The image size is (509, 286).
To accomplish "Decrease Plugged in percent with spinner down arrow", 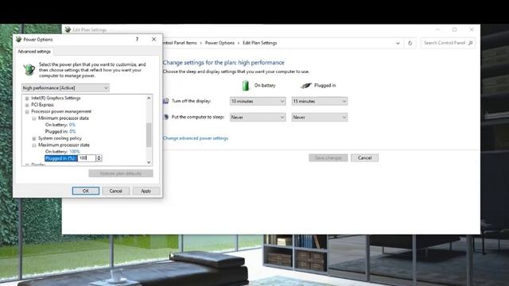I will (99, 160).
